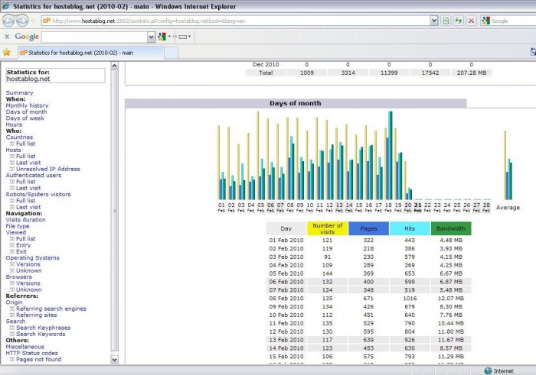The width and height of the screenshot is (536, 375).
Task: Click the yellow Number of visits legend
Action: (x=327, y=228)
